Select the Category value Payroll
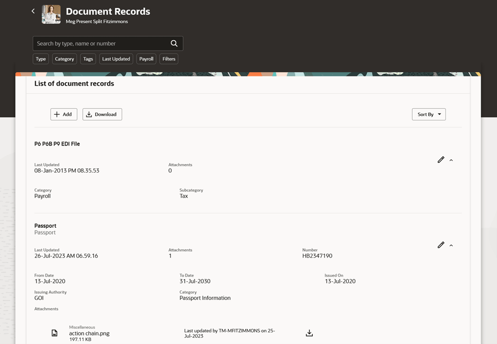 [x=42, y=196]
